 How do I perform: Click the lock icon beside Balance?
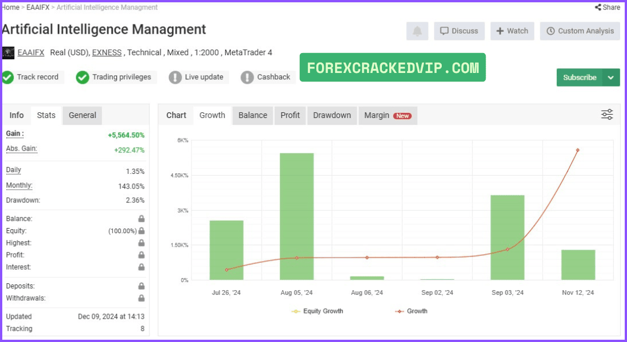click(141, 219)
